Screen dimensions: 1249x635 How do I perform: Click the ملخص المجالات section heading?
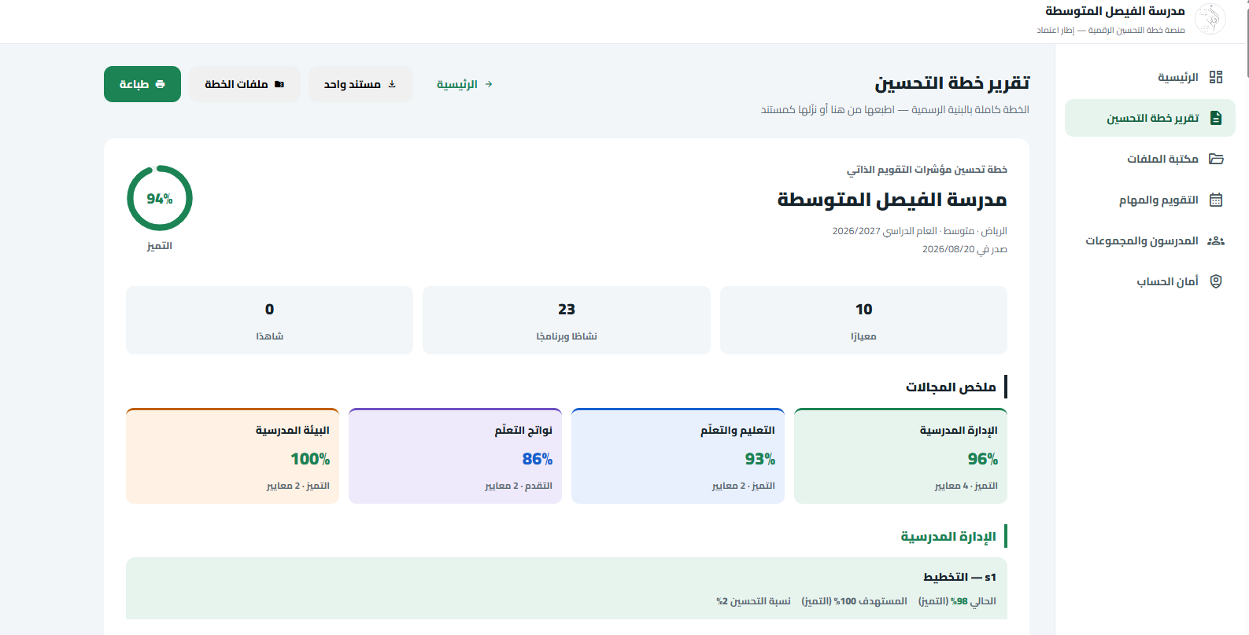click(951, 387)
